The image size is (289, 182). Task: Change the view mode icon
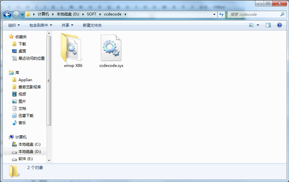coord(251,25)
